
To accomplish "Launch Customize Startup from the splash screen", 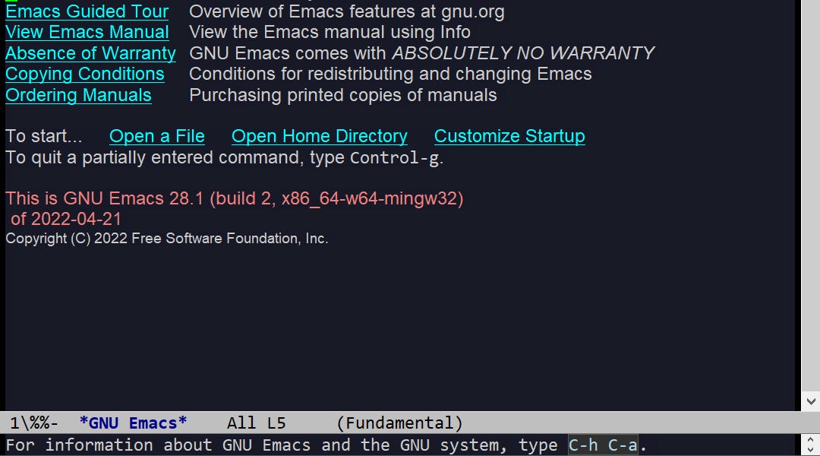I will [509, 136].
